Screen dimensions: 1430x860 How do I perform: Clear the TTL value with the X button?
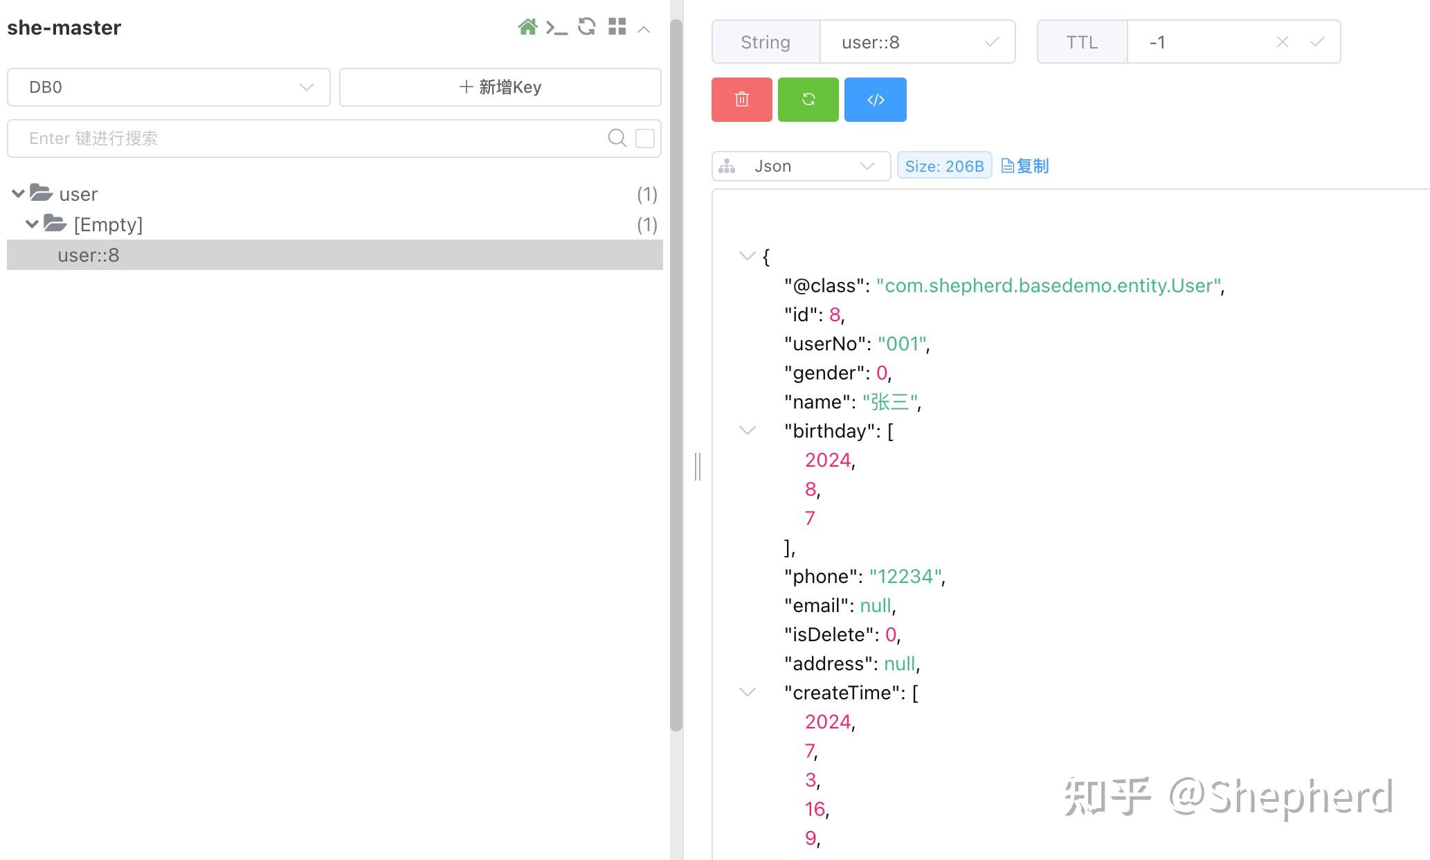tap(1282, 42)
